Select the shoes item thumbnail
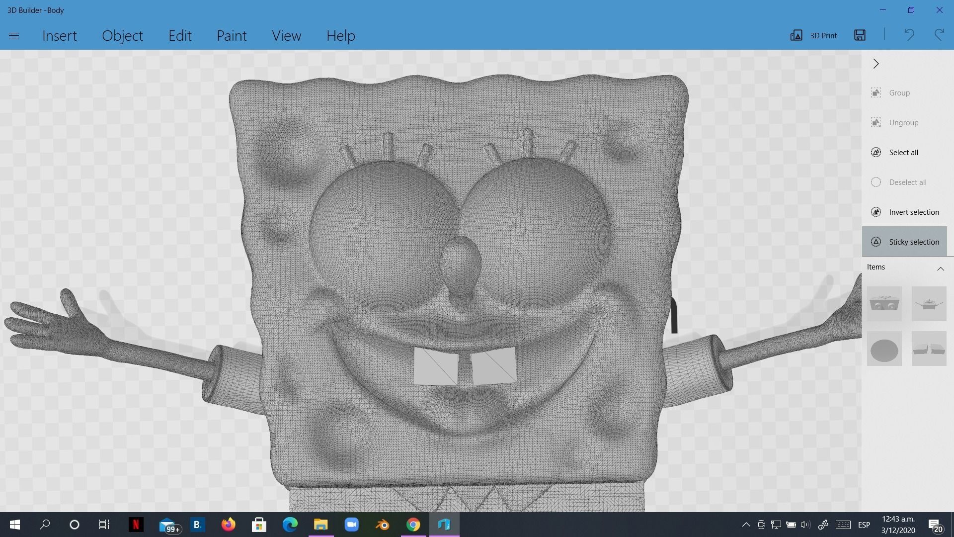Viewport: 954px width, 537px height. [929, 349]
